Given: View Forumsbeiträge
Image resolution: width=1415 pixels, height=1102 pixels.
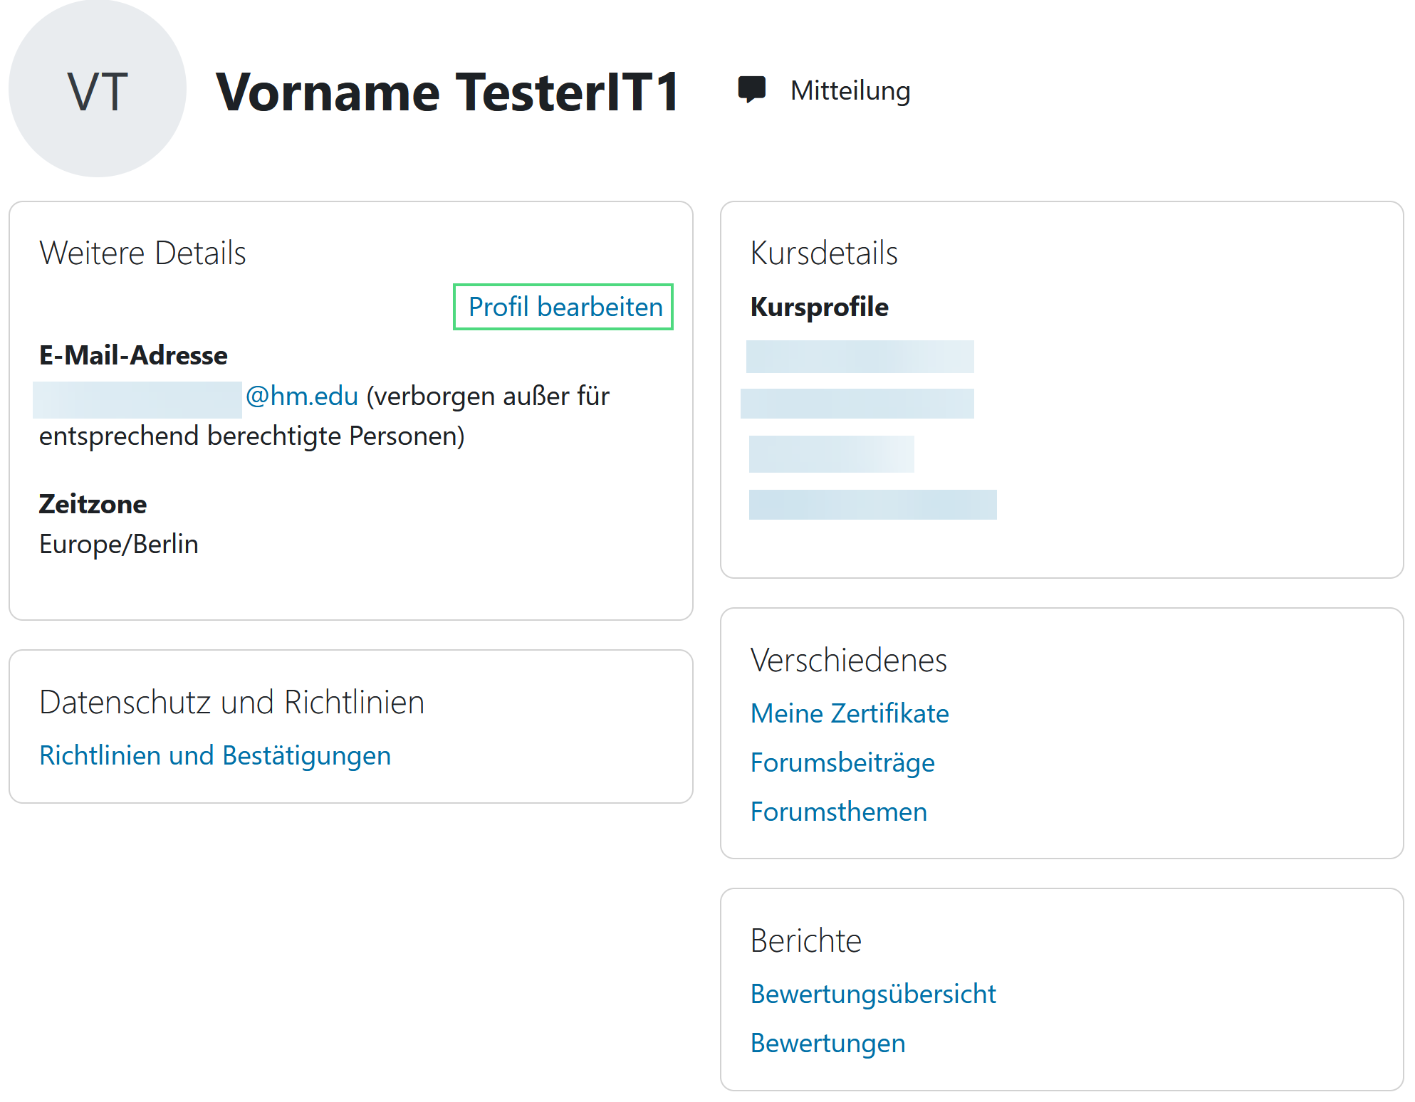Looking at the screenshot, I should [x=842, y=762].
